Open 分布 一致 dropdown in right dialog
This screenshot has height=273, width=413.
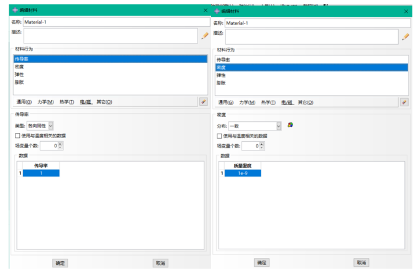[x=279, y=126]
